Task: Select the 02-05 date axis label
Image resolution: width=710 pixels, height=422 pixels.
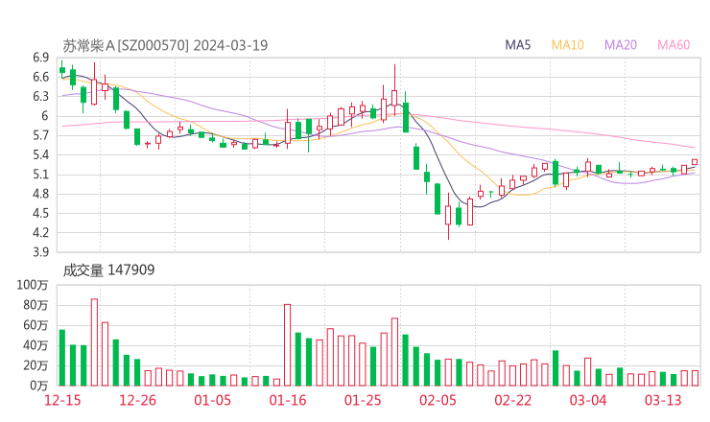Action: (438, 400)
